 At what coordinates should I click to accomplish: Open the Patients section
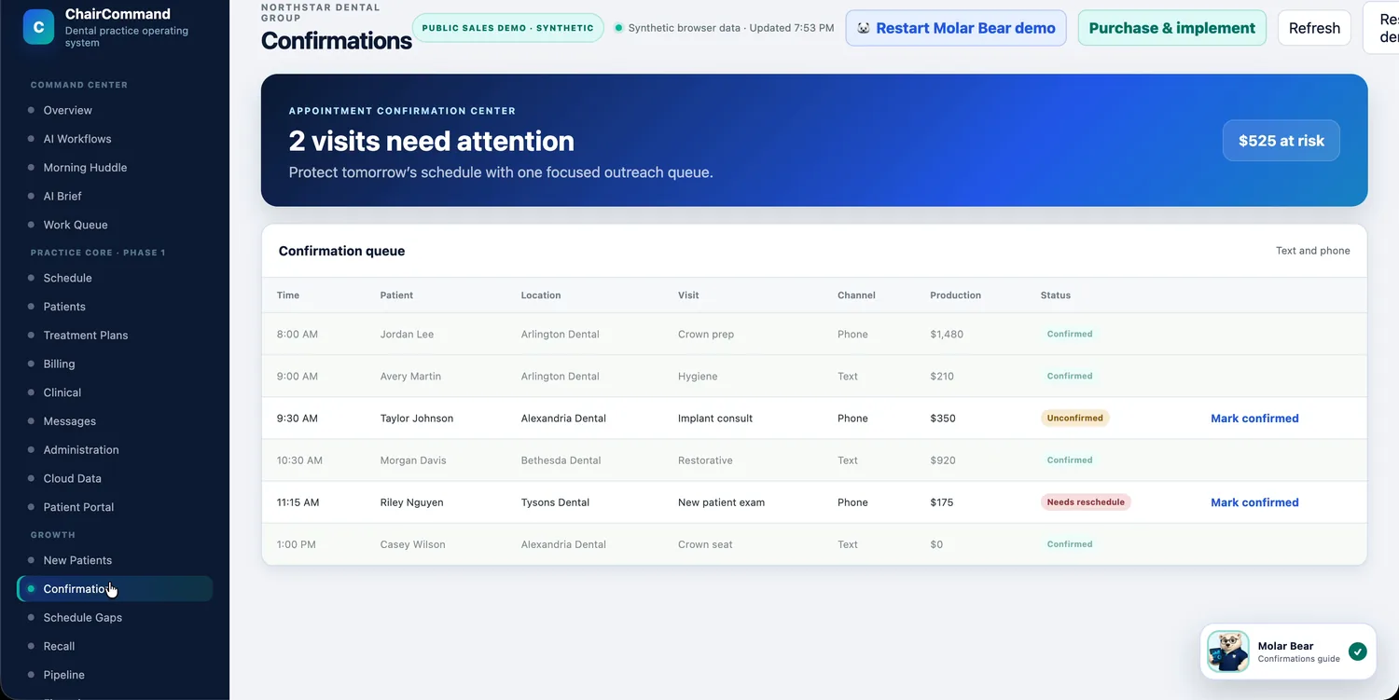(x=64, y=307)
